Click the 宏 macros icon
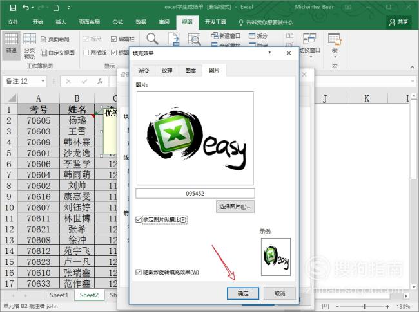The width and height of the screenshot is (419, 312). tap(335, 39)
